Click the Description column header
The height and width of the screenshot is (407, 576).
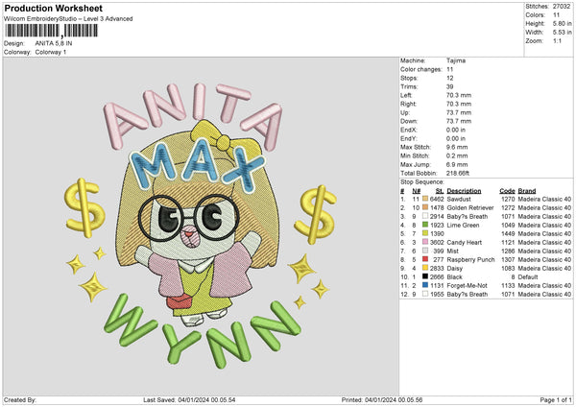pyautogui.click(x=464, y=191)
